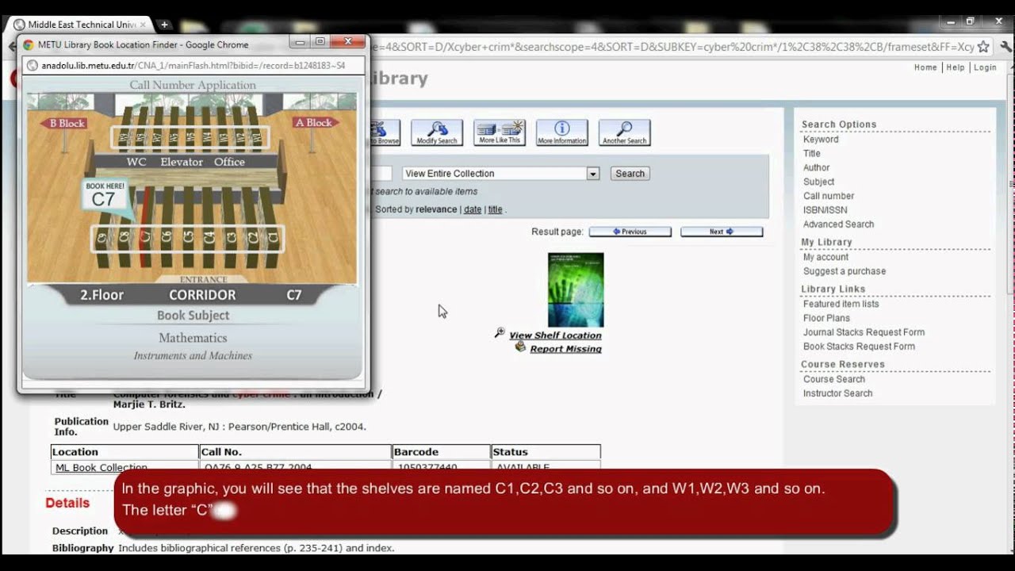Click the Home link at top right
Viewport: 1015px width, 571px height.
pos(925,67)
